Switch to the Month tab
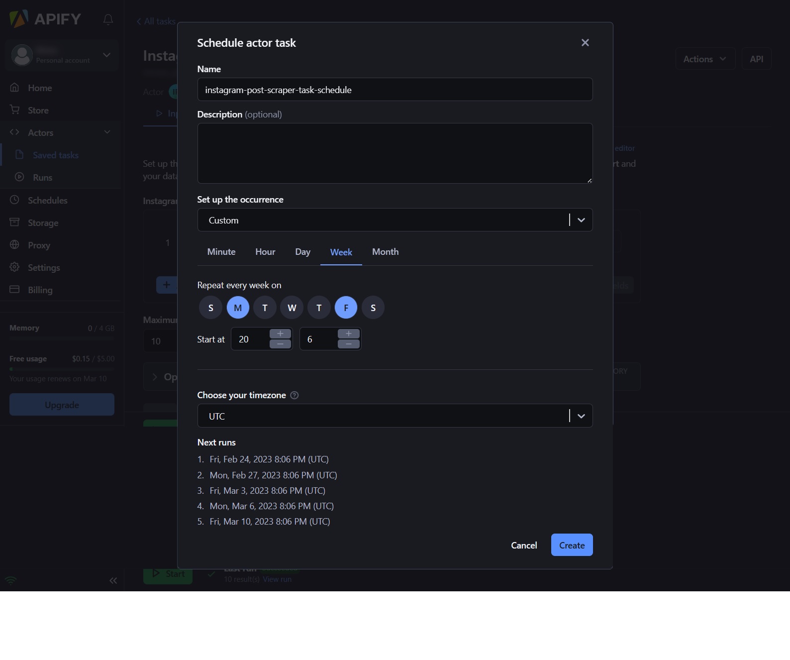 [x=386, y=252]
